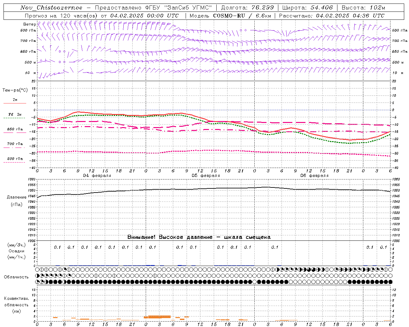
Task: Select the 500 м wind level label on left
Action: click(30, 62)
